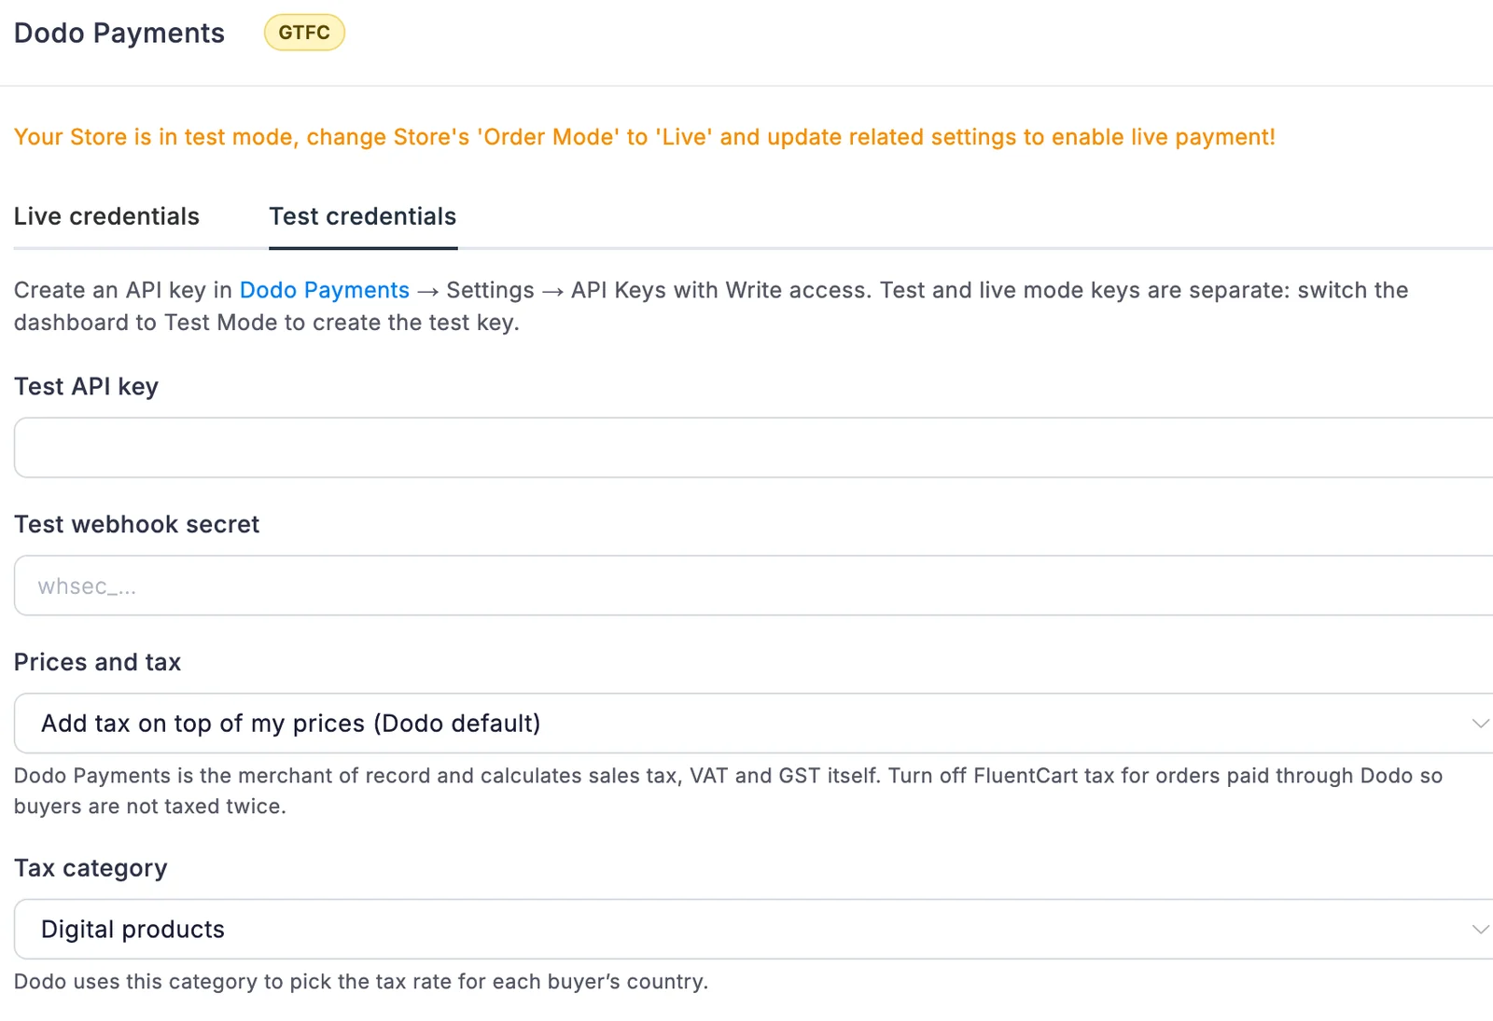Viewport: 1493px width, 1021px height.
Task: Click the 'Test API key' field label
Action: tap(87, 387)
